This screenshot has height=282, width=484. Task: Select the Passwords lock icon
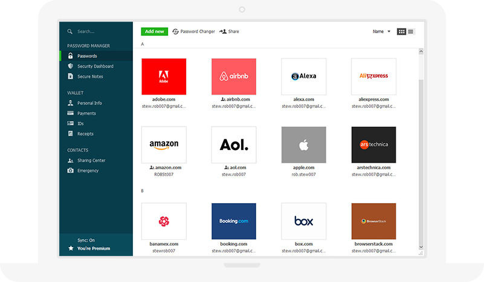(71, 56)
